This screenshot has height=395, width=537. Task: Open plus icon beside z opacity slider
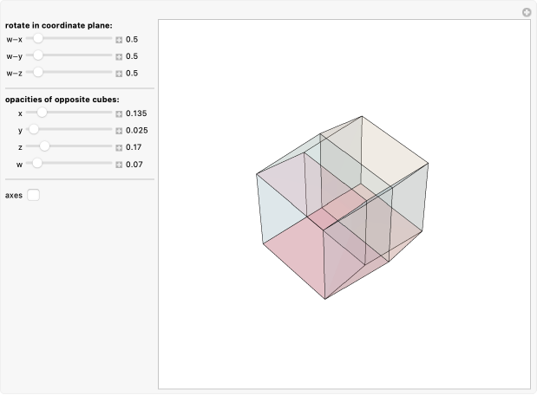pyautogui.click(x=120, y=147)
